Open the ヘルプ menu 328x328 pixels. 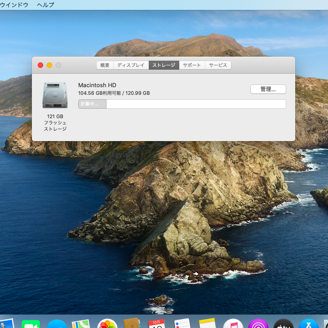pyautogui.click(x=45, y=5)
